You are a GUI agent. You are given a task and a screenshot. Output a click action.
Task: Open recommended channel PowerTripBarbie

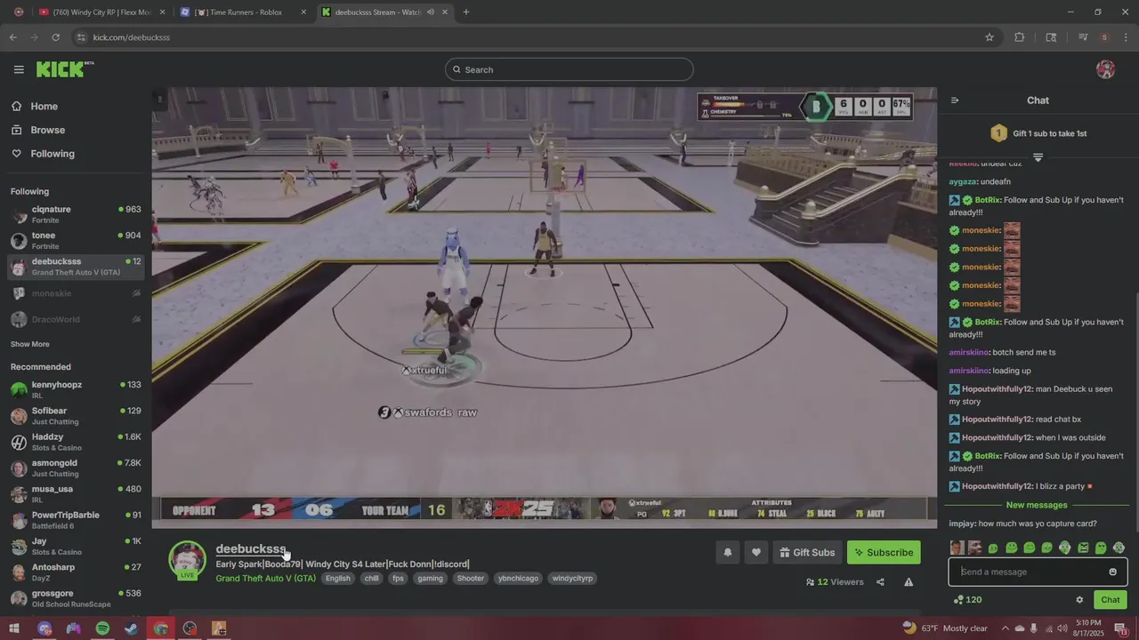tap(76, 520)
